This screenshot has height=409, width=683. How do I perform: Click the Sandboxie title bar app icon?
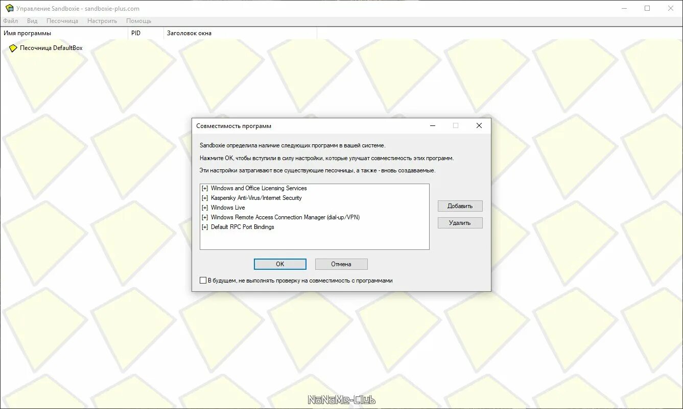click(x=9, y=8)
